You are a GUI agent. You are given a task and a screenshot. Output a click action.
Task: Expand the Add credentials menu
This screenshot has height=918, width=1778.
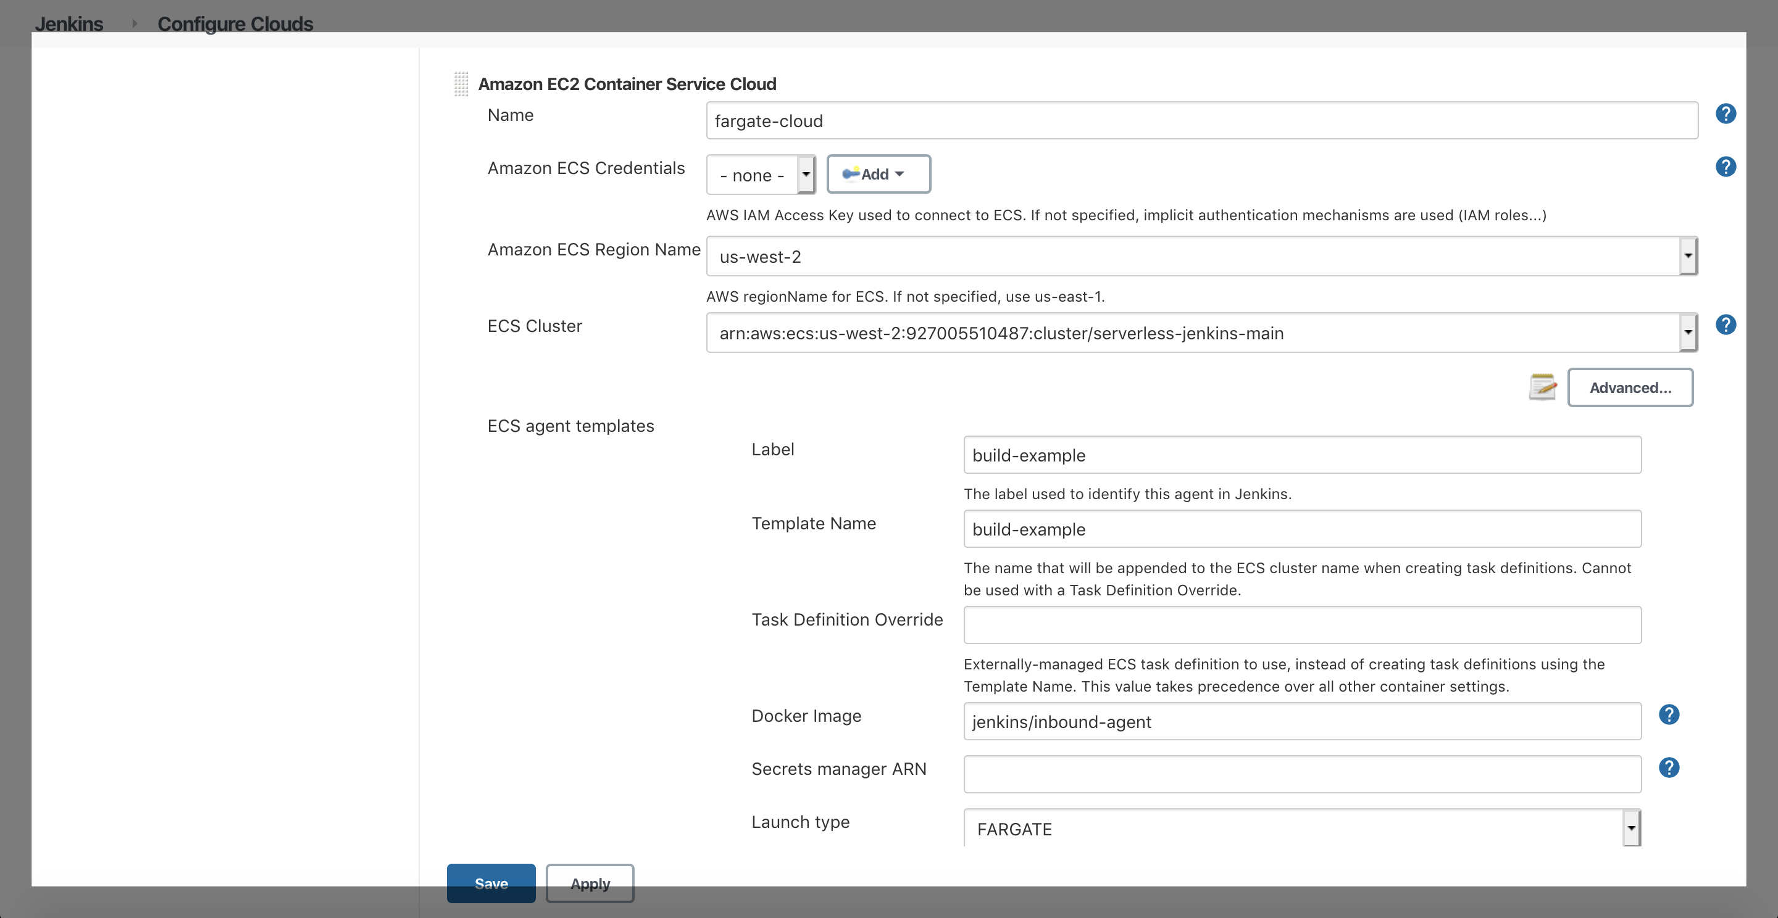click(878, 174)
